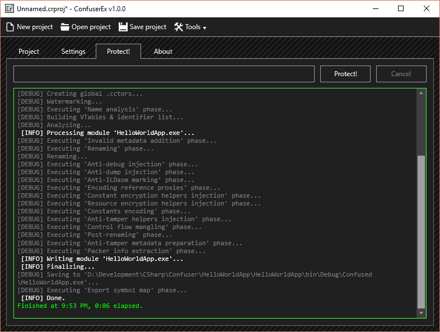440x332 pixels.
Task: Click the 'Packer info extraction' phase line
Action: [x=111, y=251]
